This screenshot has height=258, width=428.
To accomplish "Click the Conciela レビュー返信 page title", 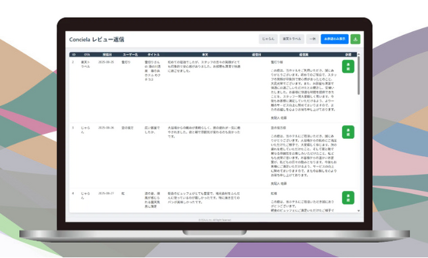I will pyautogui.click(x=97, y=39).
